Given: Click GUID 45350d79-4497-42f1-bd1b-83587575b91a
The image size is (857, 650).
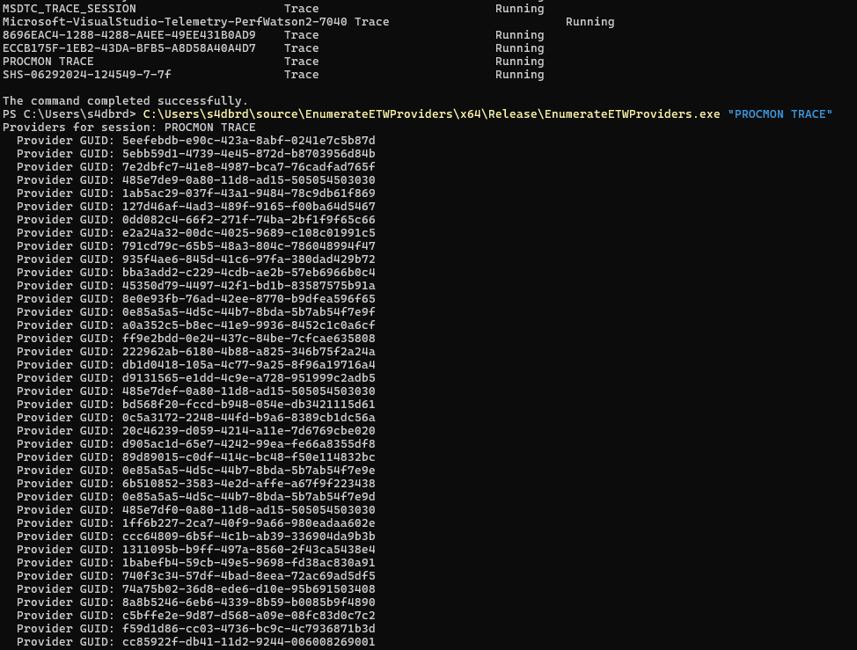Looking at the screenshot, I should tap(249, 286).
